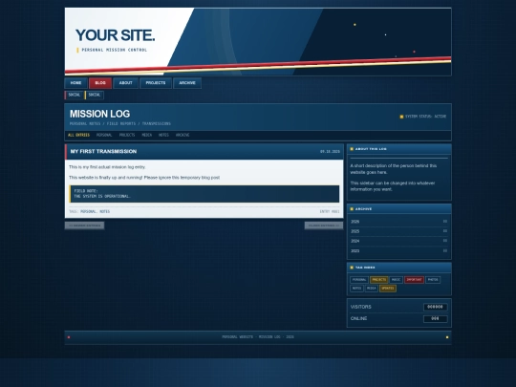Click the yellow dot in the footer
The image size is (516, 387).
[x=447, y=337]
